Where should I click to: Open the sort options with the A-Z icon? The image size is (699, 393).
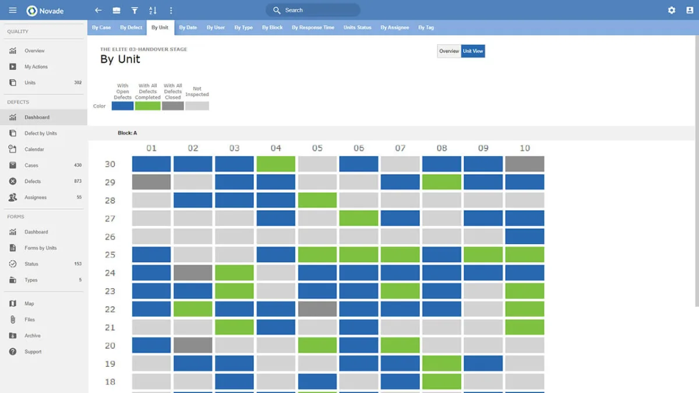[x=153, y=10]
